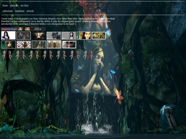
Task: Click eyes graphic beside American Mcgee's banner
Action: point(20,29)
